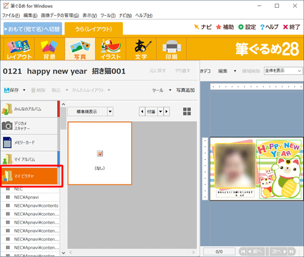Screen dimensions: 304x257
Task: Click the 0/0 page counter field
Action: point(219,252)
